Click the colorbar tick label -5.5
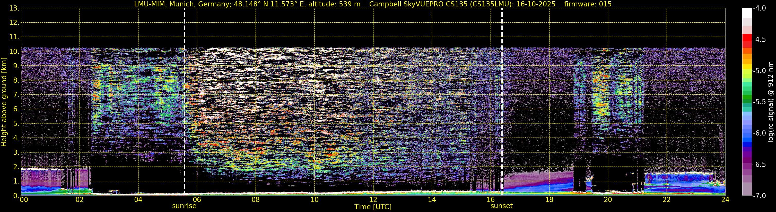Viewport: 776px width, 212px height. pyautogui.click(x=760, y=102)
